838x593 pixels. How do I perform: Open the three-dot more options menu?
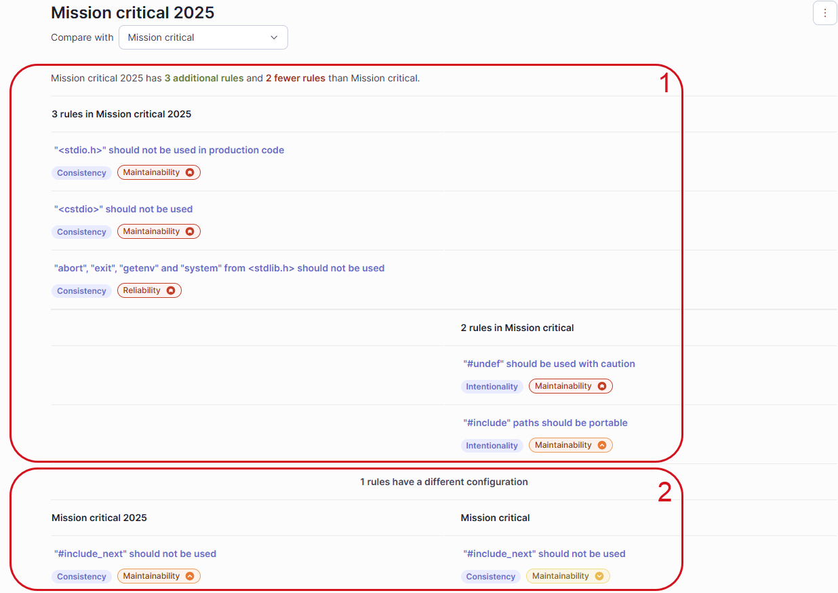(x=824, y=13)
